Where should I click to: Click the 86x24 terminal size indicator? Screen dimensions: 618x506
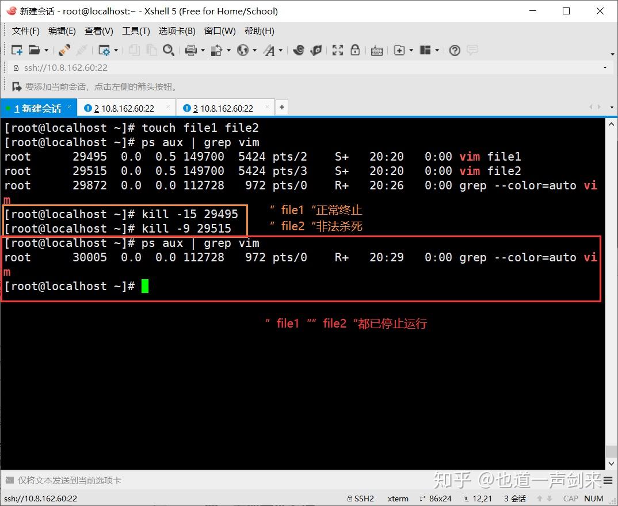click(436, 499)
